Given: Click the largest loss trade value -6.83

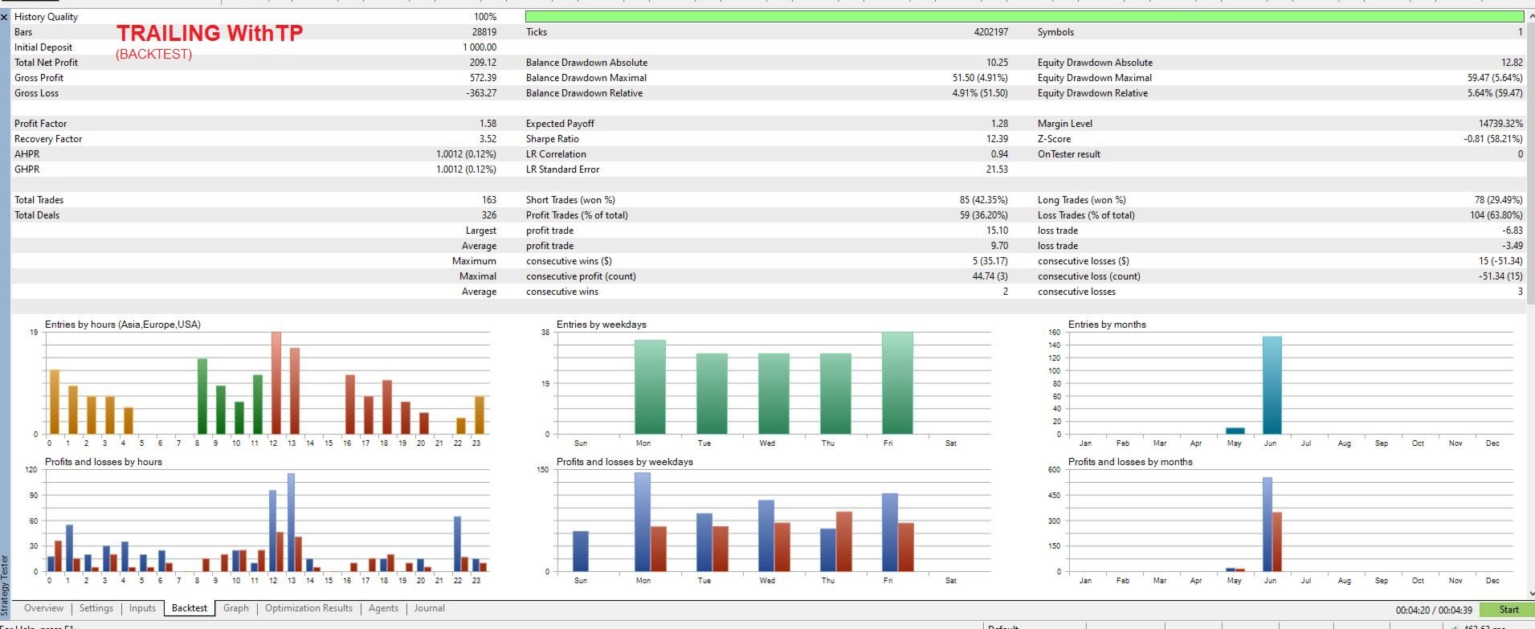Looking at the screenshot, I should (1513, 231).
